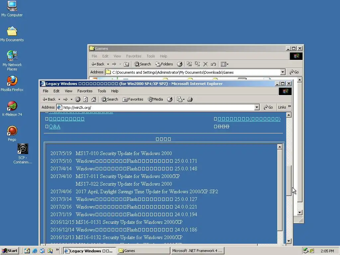Launch Mozilla Firefox from desktop
The height and width of the screenshot is (255, 340).
(x=12, y=84)
